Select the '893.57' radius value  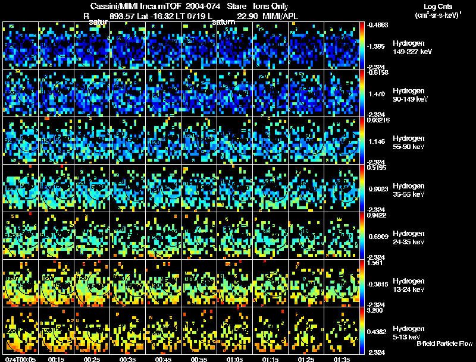[x=122, y=16]
